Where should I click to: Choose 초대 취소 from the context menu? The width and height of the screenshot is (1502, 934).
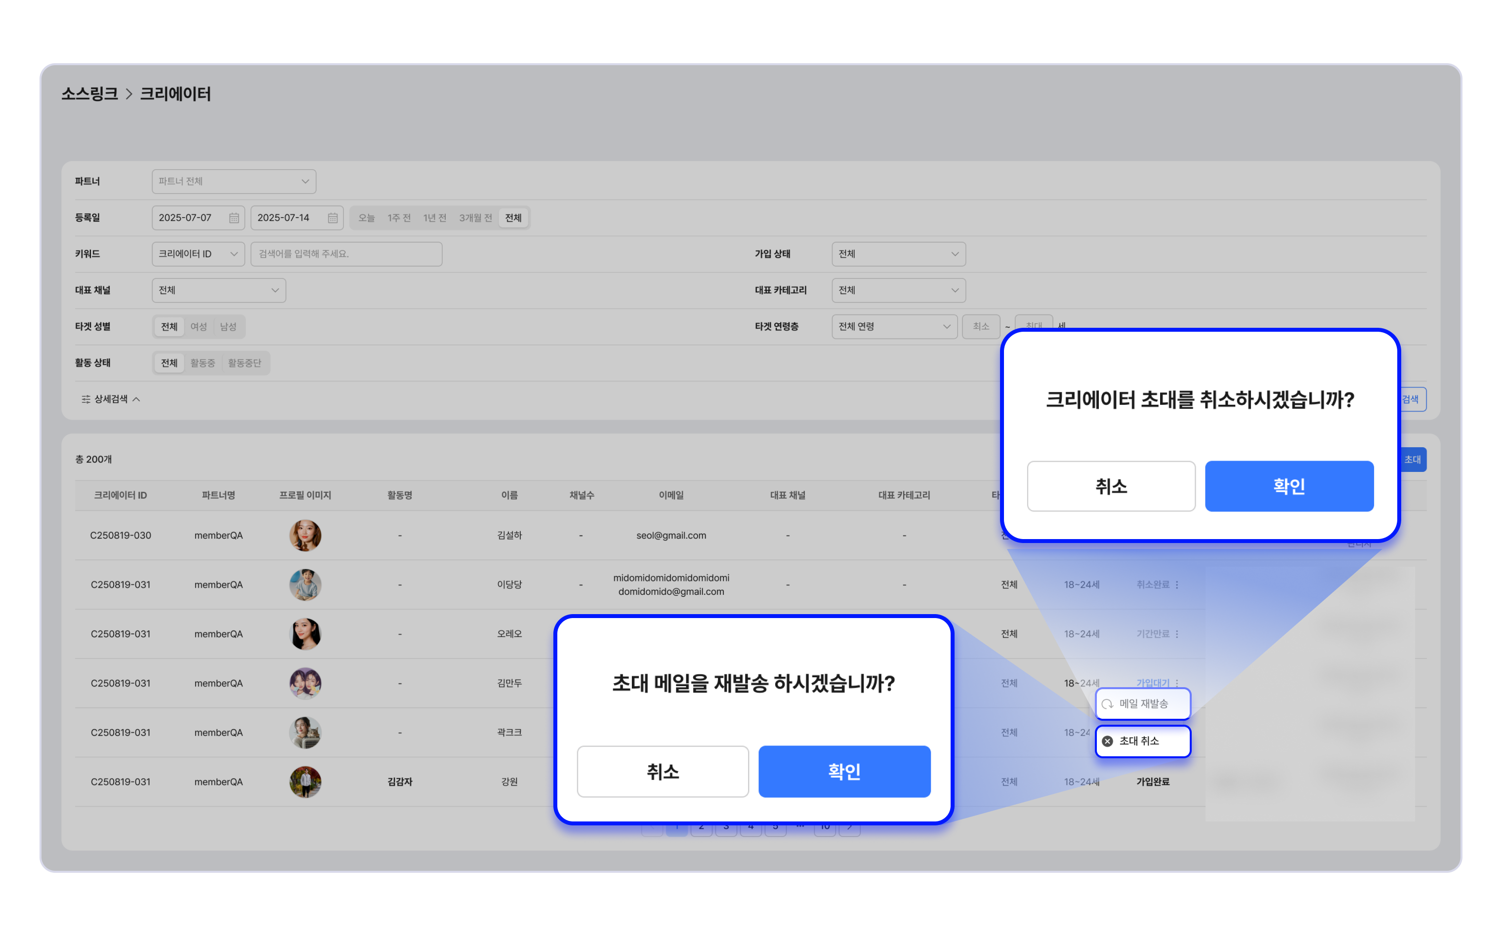(1143, 741)
